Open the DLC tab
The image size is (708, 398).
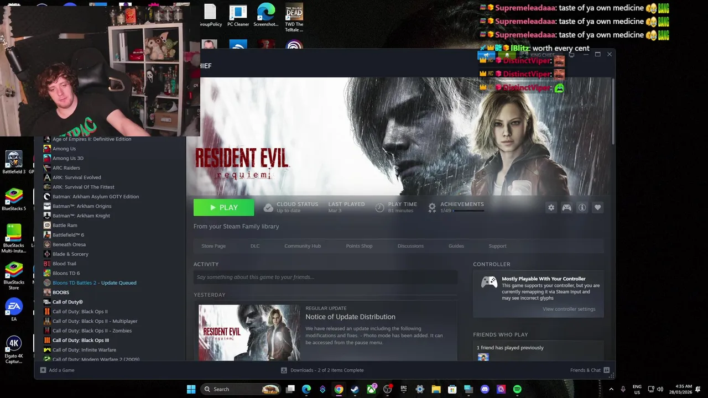click(255, 246)
